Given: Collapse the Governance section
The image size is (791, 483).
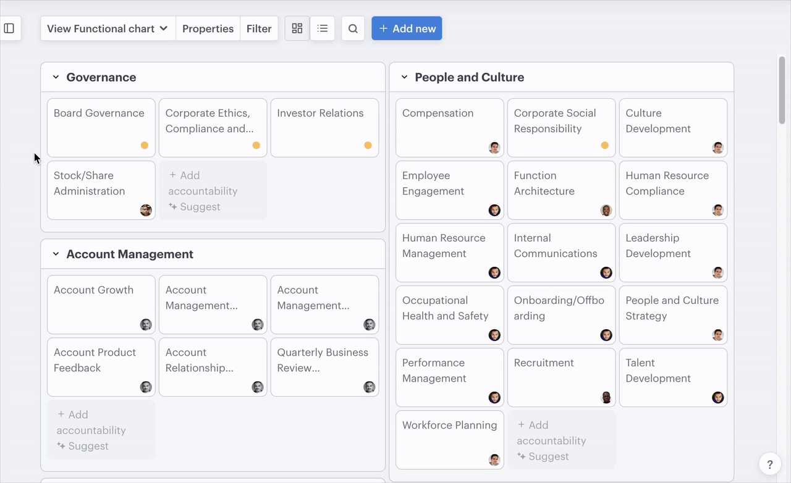Looking at the screenshot, I should [x=56, y=77].
